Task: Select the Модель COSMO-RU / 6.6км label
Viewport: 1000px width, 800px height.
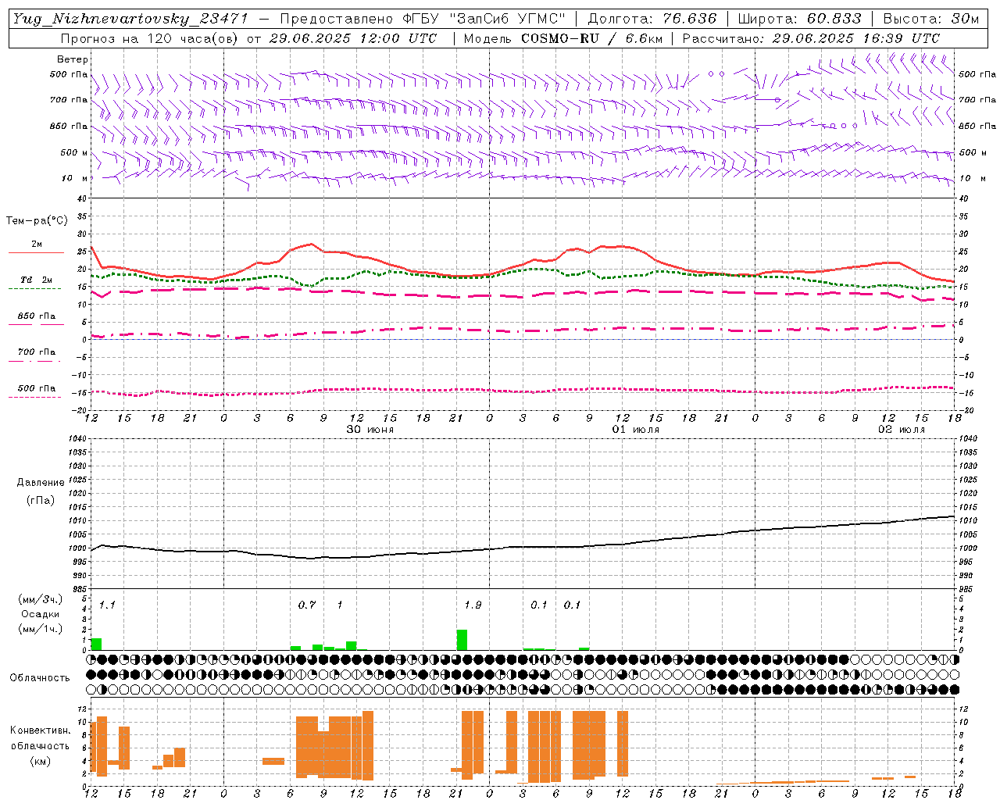Action: coord(563,38)
